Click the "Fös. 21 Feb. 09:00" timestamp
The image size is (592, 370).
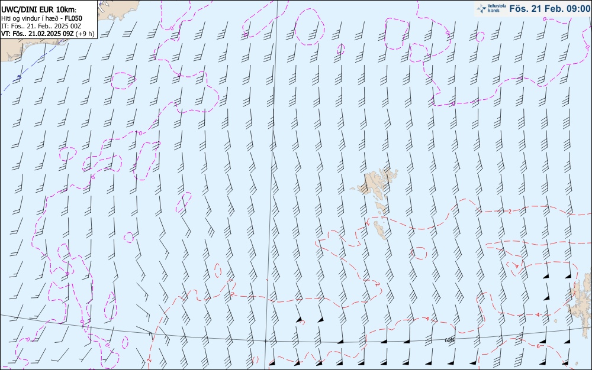tap(549, 8)
